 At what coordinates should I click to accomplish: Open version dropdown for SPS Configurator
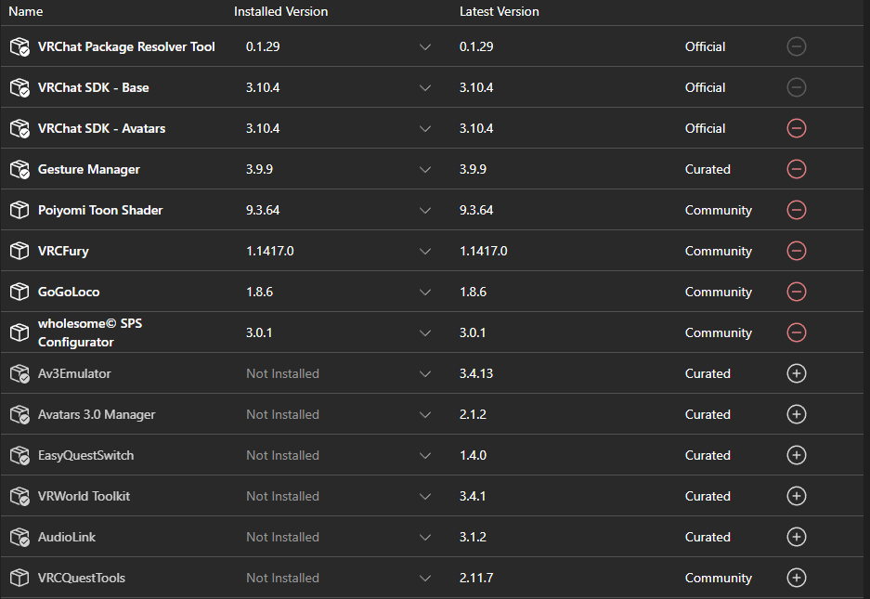coord(425,333)
